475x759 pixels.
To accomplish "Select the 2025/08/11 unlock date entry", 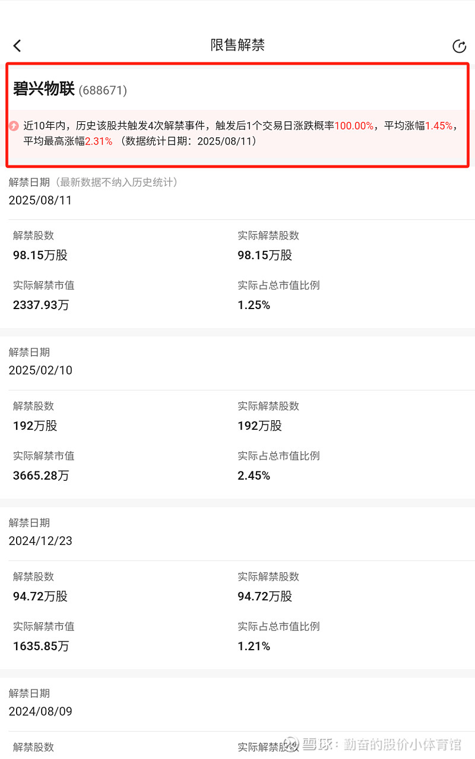I will (x=40, y=200).
